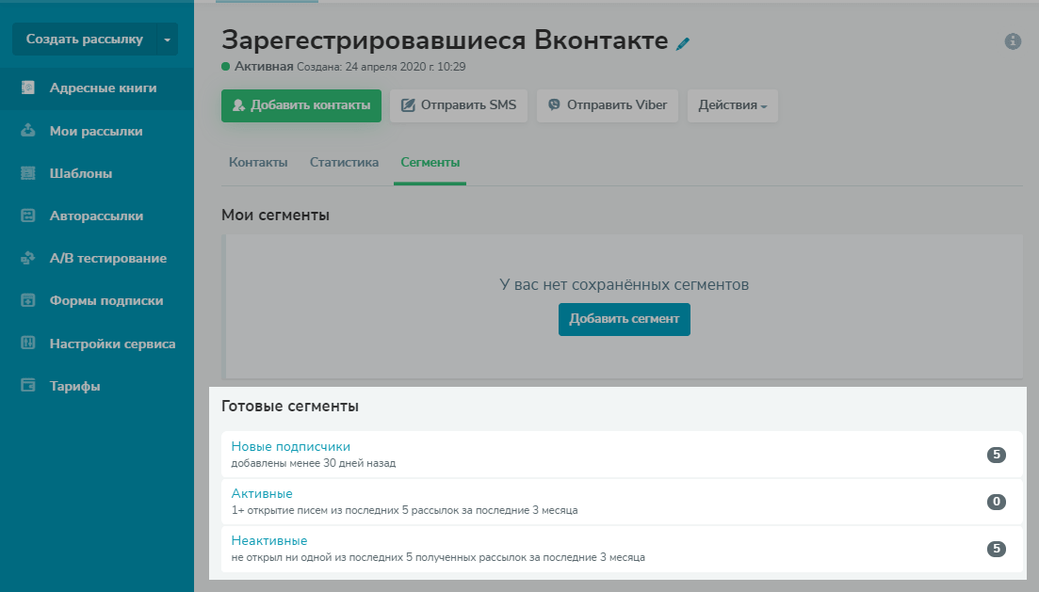The image size is (1039, 592).
Task: Click the Отправить SMS button
Action: click(459, 105)
